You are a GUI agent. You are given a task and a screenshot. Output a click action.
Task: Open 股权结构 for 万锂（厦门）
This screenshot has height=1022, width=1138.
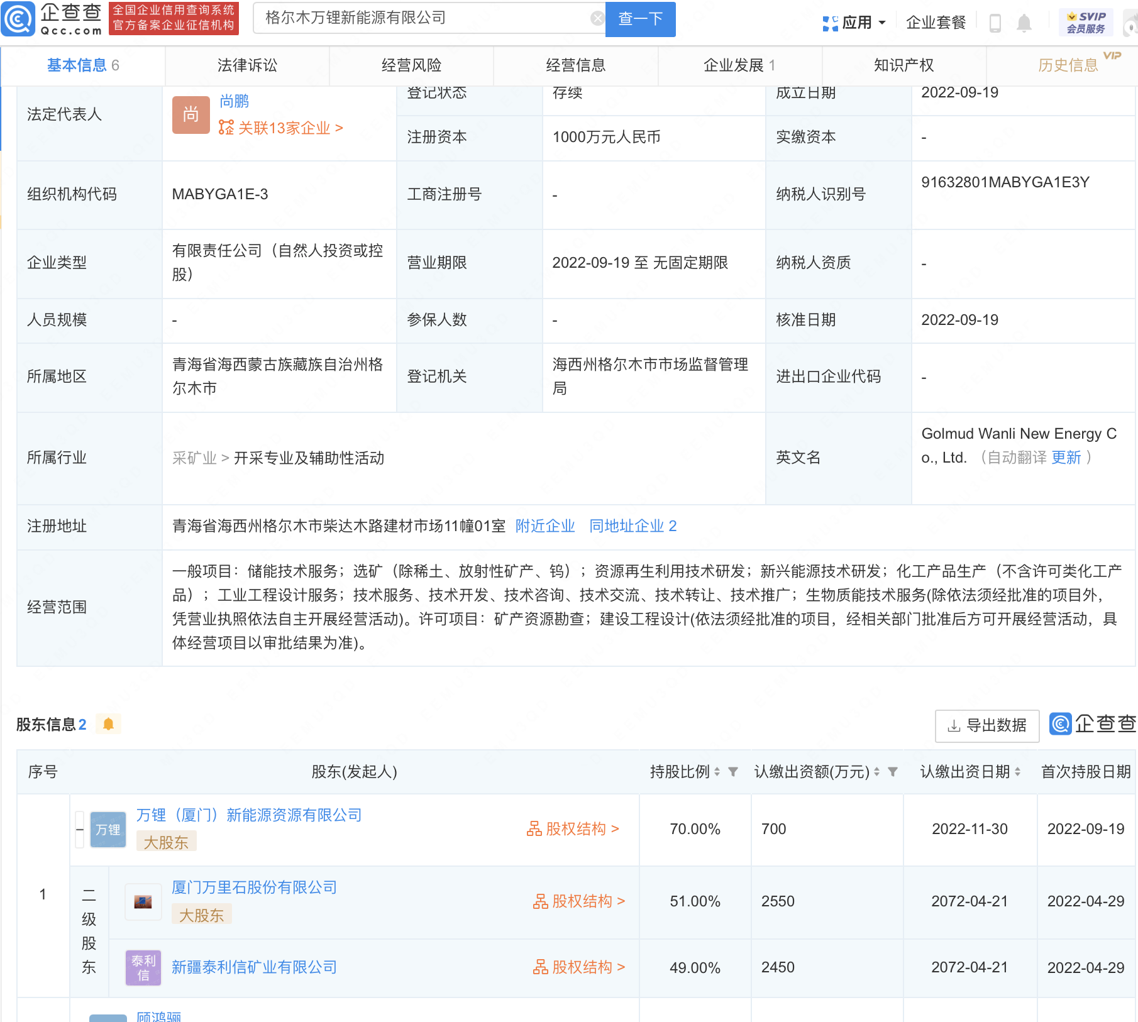tap(573, 829)
